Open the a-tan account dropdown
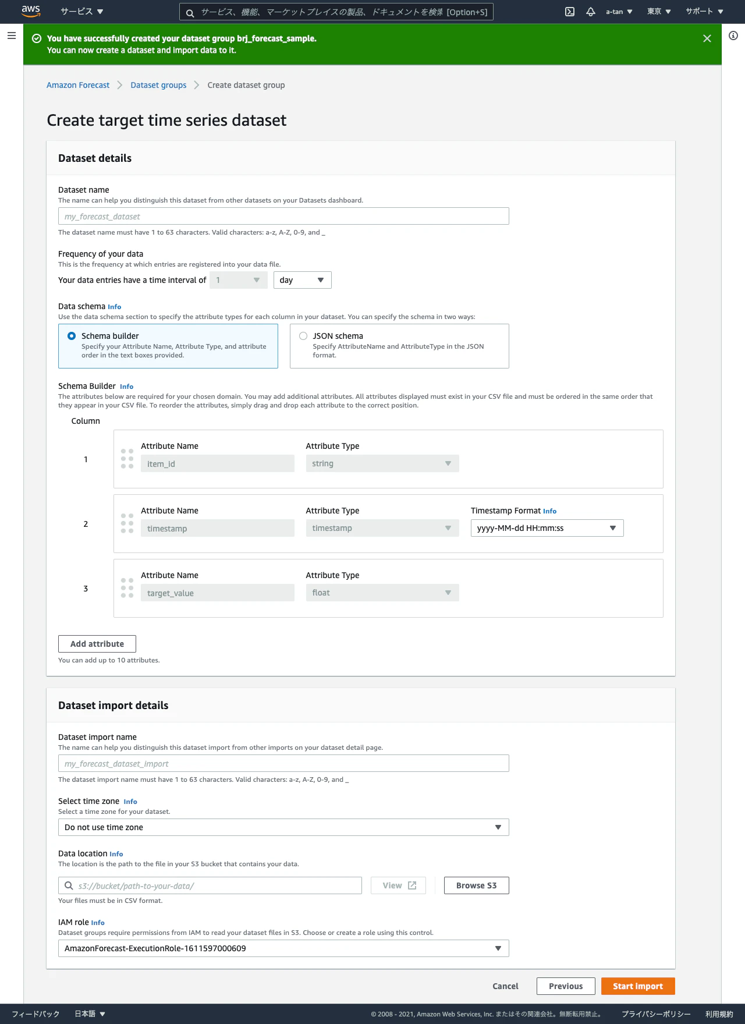This screenshot has width=745, height=1024. [x=619, y=12]
